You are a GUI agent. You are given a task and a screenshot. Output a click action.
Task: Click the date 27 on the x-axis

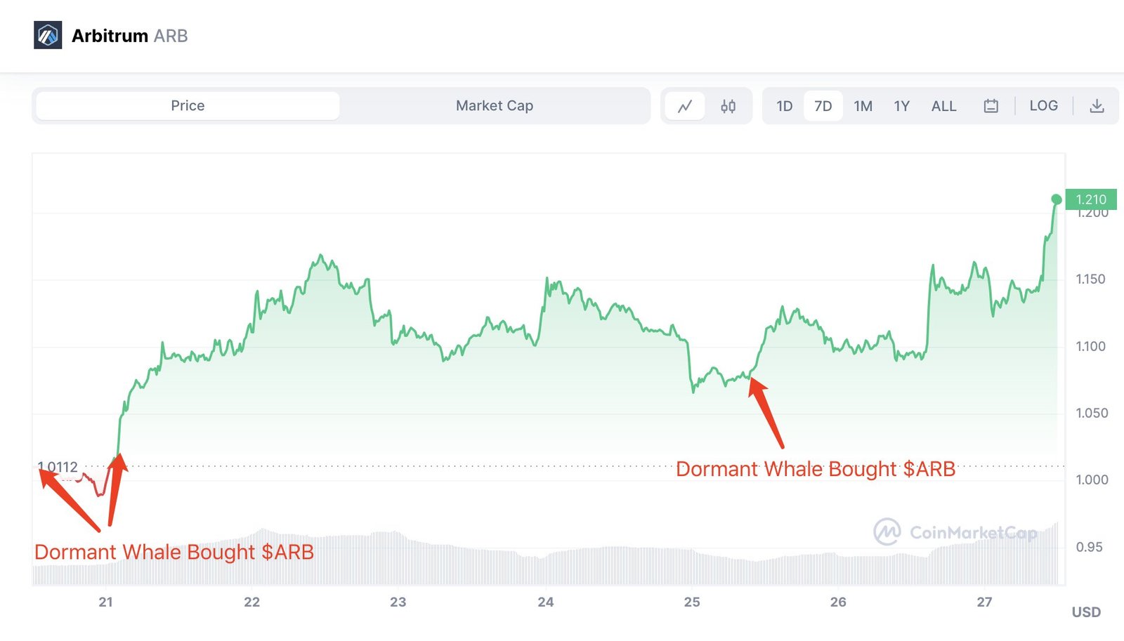(984, 602)
